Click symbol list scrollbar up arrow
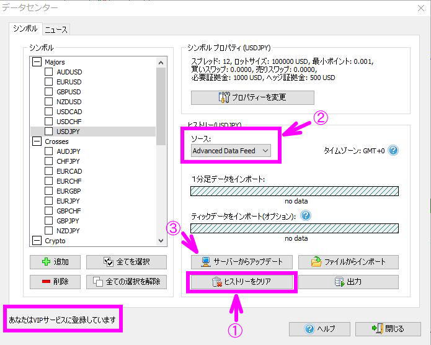This screenshot has height=345, width=431. pyautogui.click(x=161, y=63)
